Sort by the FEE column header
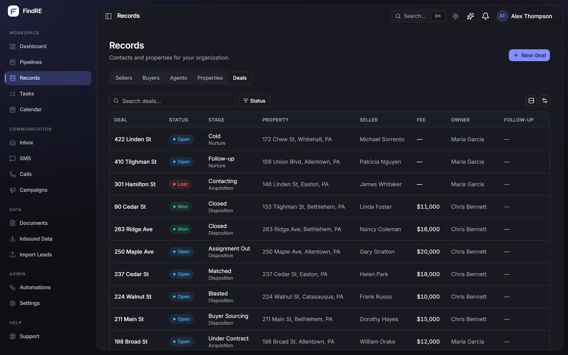The width and height of the screenshot is (568, 355). 421,120
